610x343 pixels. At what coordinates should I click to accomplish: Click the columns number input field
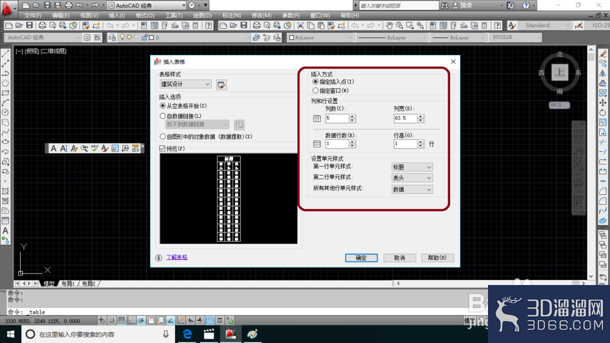(x=337, y=118)
